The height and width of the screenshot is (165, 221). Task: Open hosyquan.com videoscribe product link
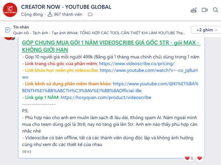[x=106, y=97]
